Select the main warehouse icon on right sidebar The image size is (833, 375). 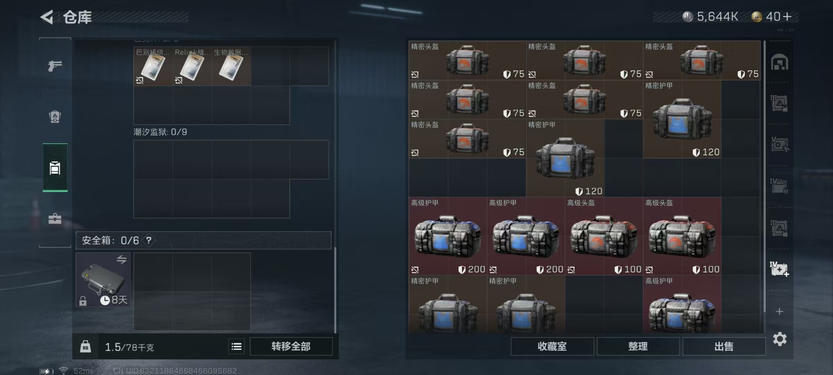pyautogui.click(x=779, y=62)
